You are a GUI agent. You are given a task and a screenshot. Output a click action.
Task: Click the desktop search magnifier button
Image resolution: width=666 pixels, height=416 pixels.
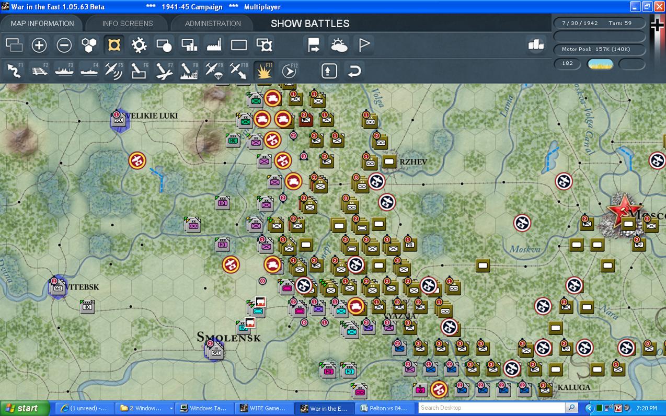coord(572,408)
